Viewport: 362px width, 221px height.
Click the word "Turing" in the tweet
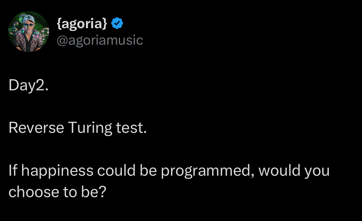(x=90, y=128)
